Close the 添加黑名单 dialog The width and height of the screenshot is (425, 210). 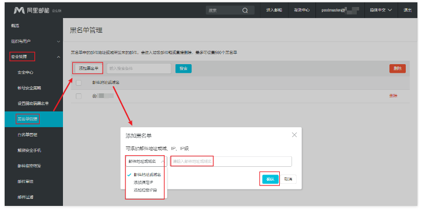click(294, 135)
